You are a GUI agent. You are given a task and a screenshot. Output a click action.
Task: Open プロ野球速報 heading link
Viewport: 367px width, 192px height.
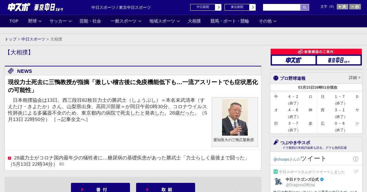tap(293, 78)
